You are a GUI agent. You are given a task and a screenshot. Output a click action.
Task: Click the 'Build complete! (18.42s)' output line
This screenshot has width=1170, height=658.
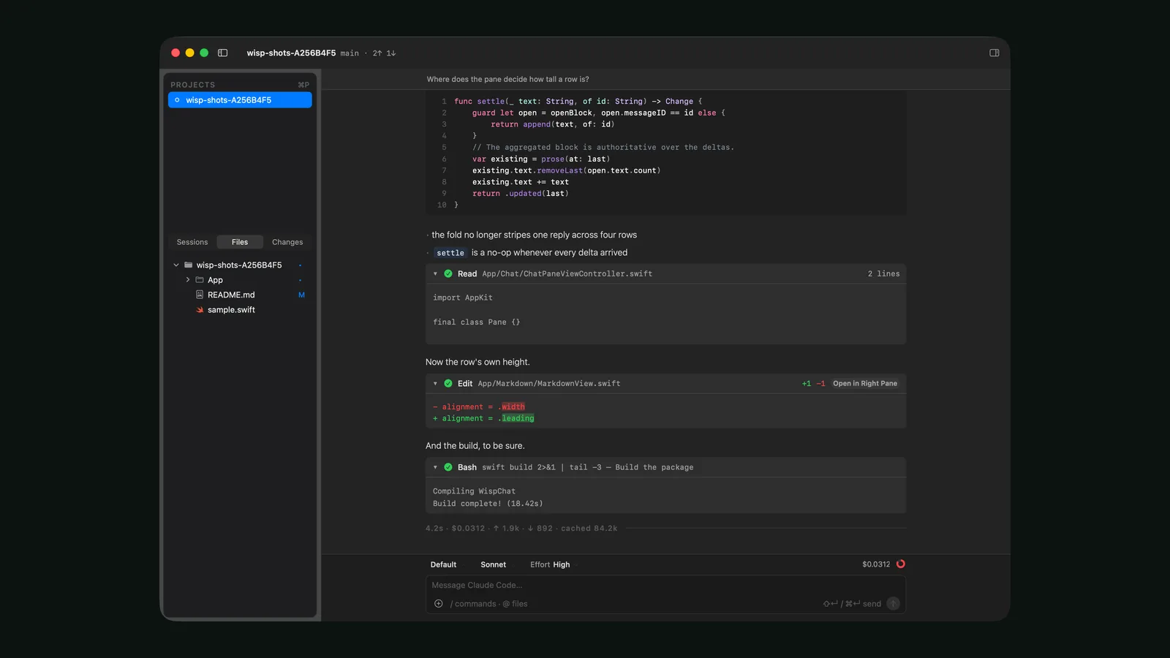(x=488, y=503)
